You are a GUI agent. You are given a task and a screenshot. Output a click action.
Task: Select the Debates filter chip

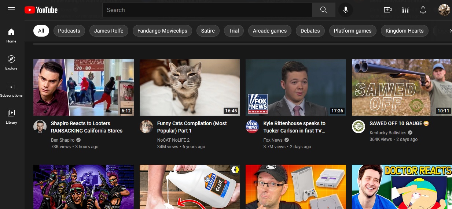point(310,31)
